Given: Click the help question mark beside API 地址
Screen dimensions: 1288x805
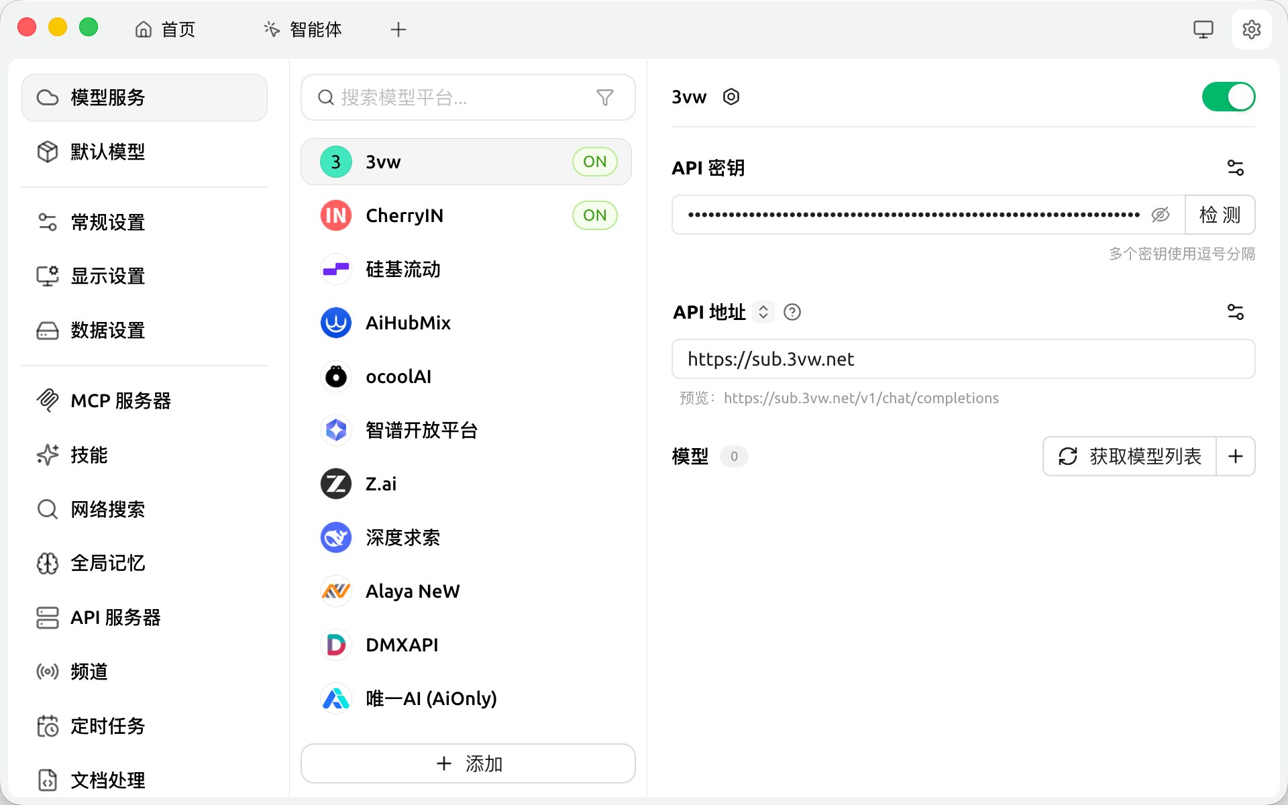Looking at the screenshot, I should (x=792, y=312).
